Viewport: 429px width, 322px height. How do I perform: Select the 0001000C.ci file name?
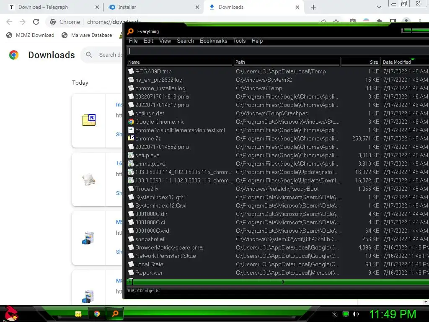(x=150, y=222)
